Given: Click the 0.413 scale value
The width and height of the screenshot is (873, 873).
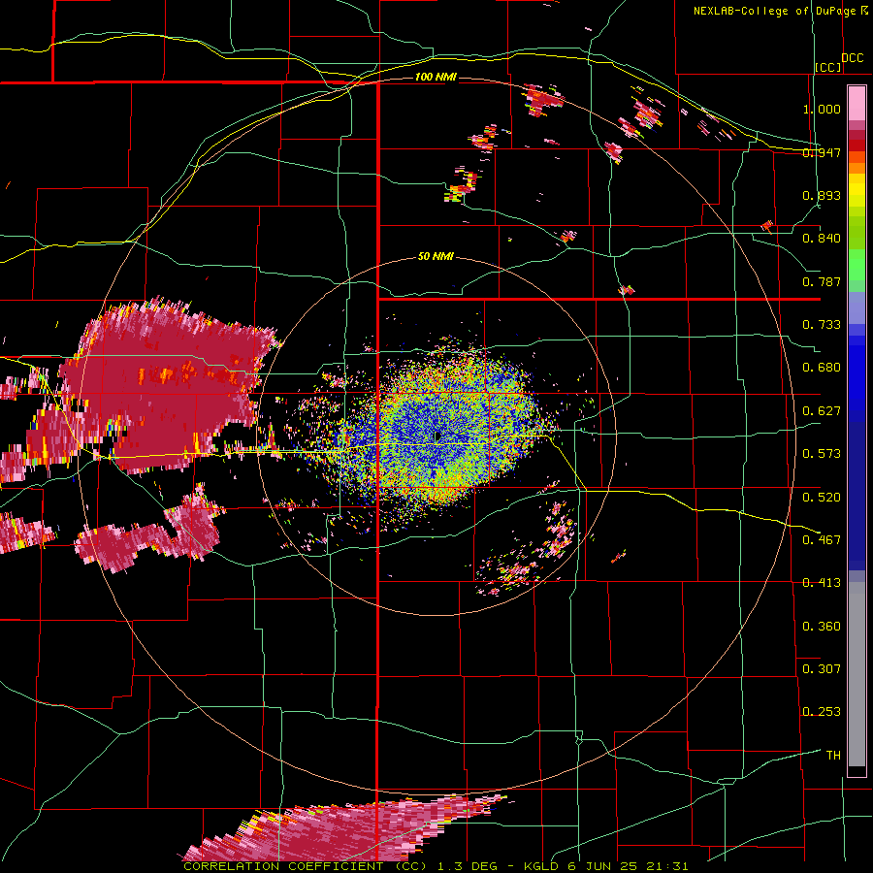Looking at the screenshot, I should pyautogui.click(x=822, y=583).
